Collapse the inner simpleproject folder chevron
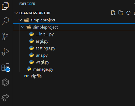135x106 pixels. click(x=23, y=27)
